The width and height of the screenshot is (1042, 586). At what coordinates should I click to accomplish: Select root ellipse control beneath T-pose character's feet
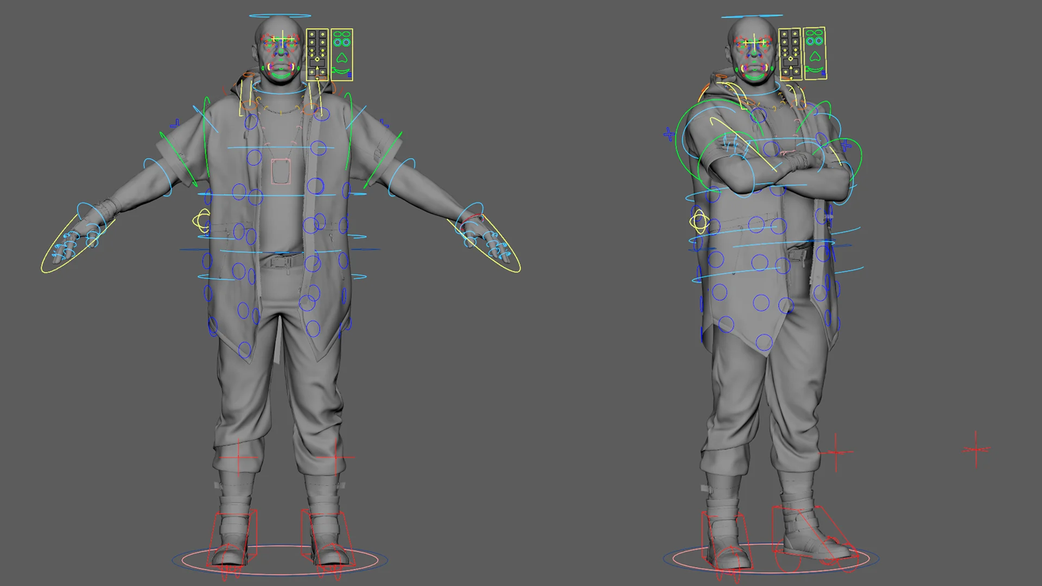280,573
